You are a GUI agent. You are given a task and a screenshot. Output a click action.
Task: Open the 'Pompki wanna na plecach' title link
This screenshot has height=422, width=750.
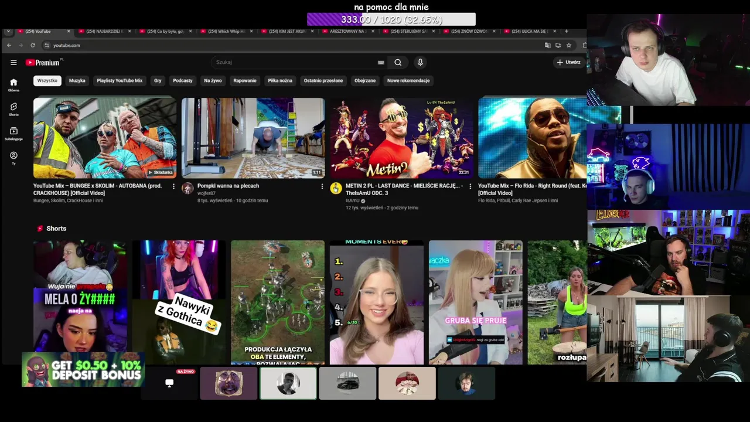coord(228,186)
